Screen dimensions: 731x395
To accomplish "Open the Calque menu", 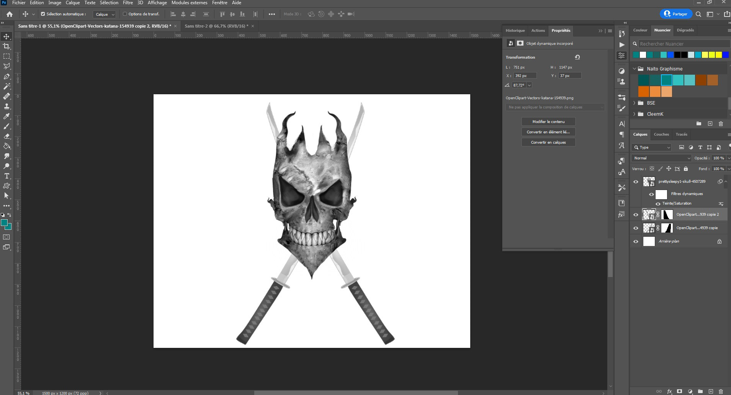I will tap(73, 3).
